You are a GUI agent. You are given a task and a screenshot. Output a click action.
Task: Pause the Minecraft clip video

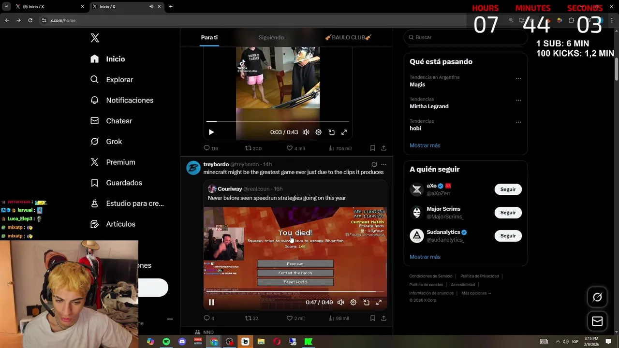211,302
